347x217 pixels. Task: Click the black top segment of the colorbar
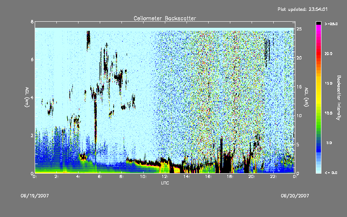[318, 23]
